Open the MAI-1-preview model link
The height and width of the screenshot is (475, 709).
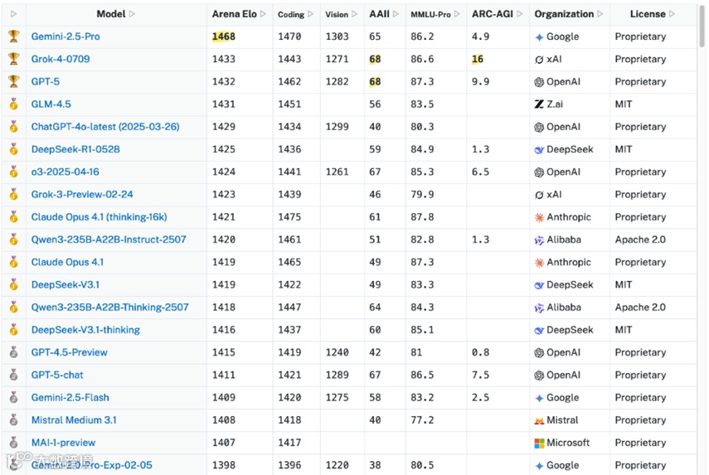[x=63, y=443]
